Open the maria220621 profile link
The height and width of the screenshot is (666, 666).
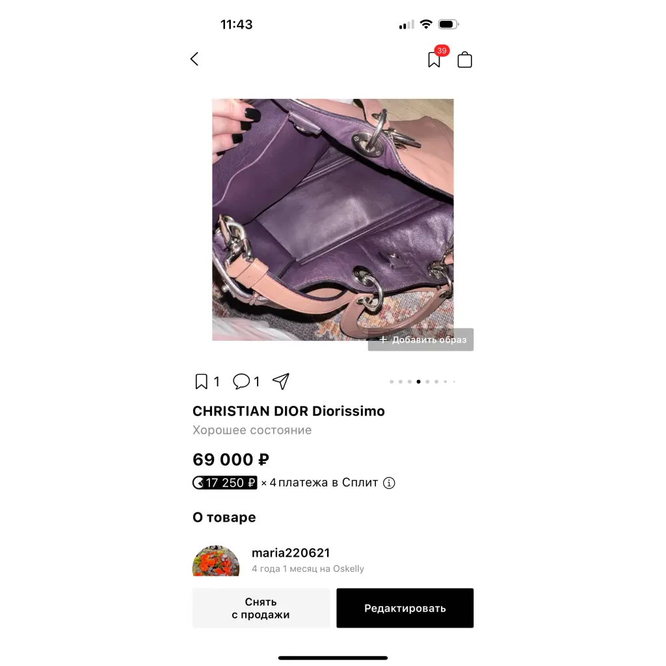291,553
